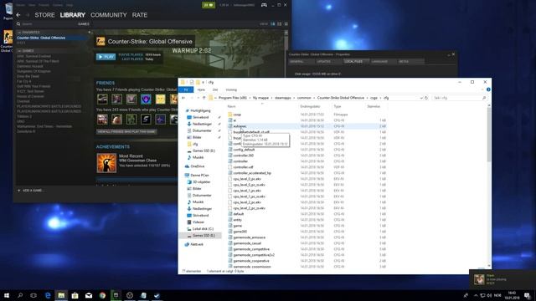Click the Windows Start button
The width and height of the screenshot is (536, 301).
point(7,295)
